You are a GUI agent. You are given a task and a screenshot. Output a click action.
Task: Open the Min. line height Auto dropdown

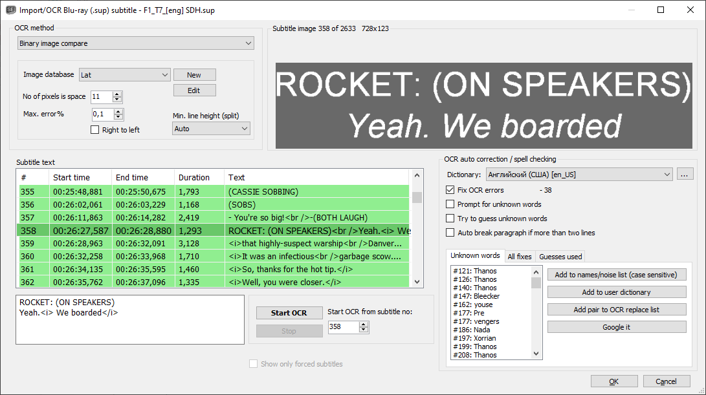coord(211,129)
